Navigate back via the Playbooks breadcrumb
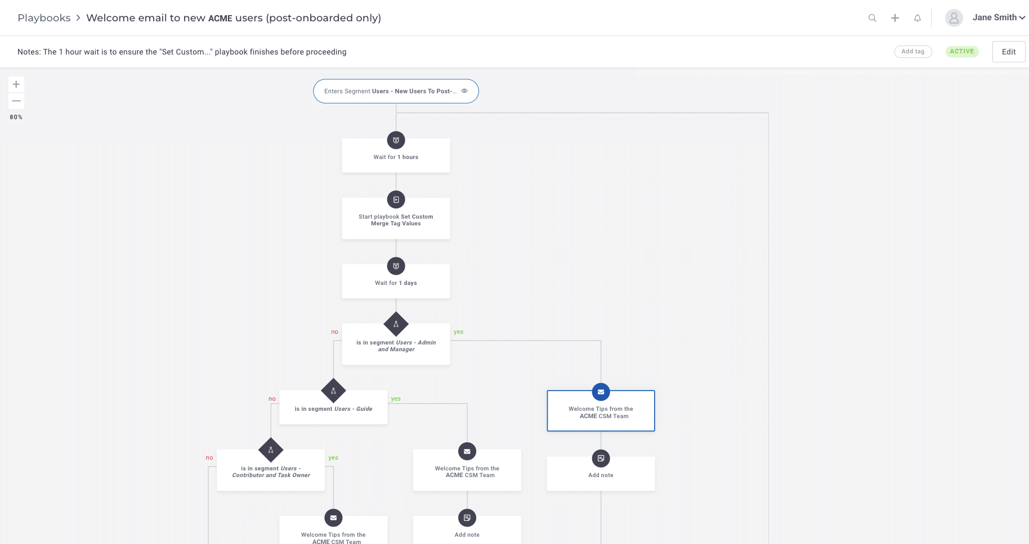Viewport: 1029px width, 544px height. coord(44,17)
